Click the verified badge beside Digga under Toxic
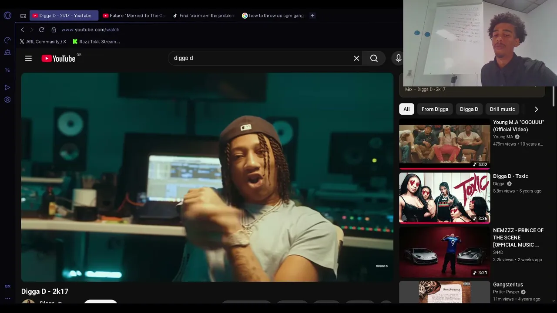The image size is (557, 313). click(x=509, y=184)
